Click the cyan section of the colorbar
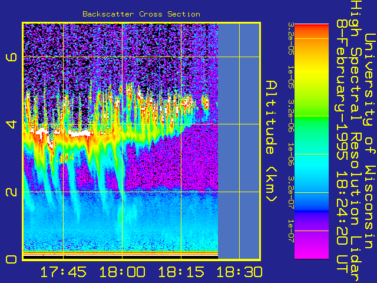This screenshot has height=283, width=377. pos(312,164)
